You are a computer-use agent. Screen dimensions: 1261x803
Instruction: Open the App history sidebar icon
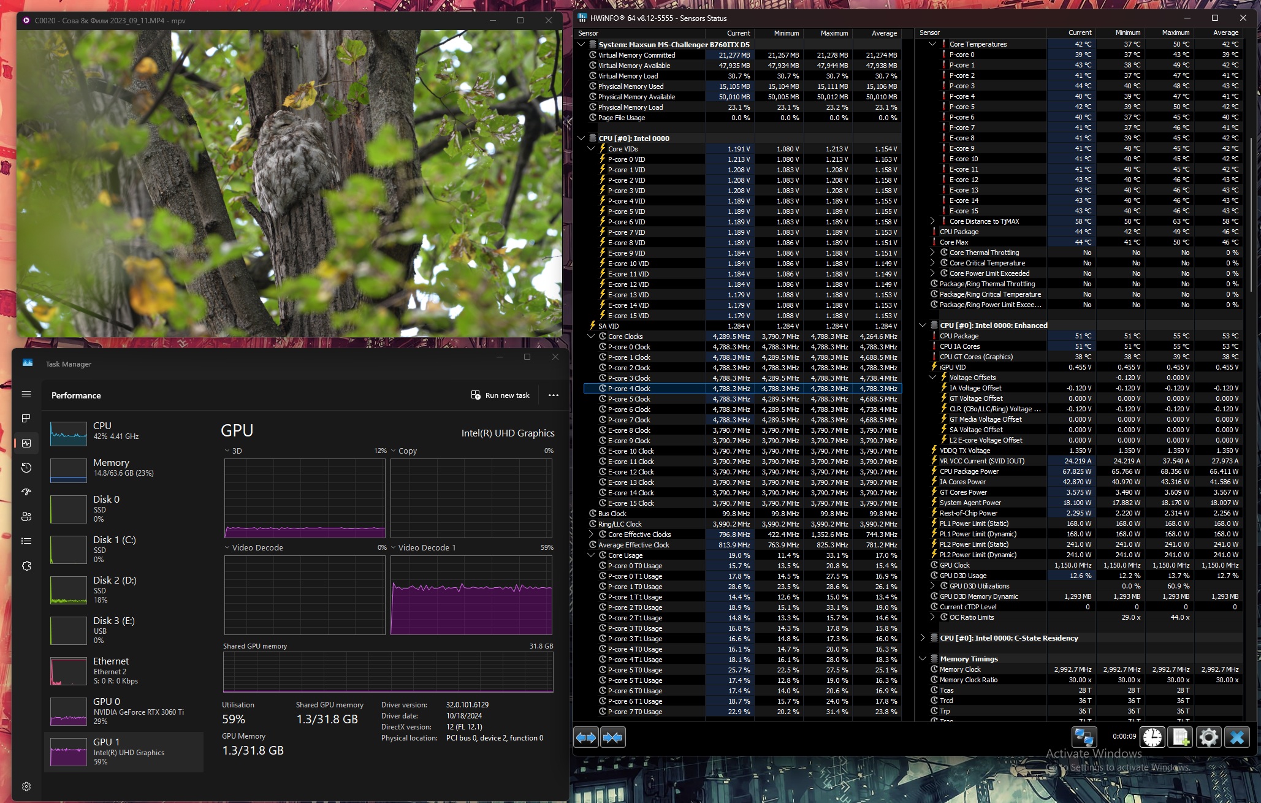click(x=26, y=468)
